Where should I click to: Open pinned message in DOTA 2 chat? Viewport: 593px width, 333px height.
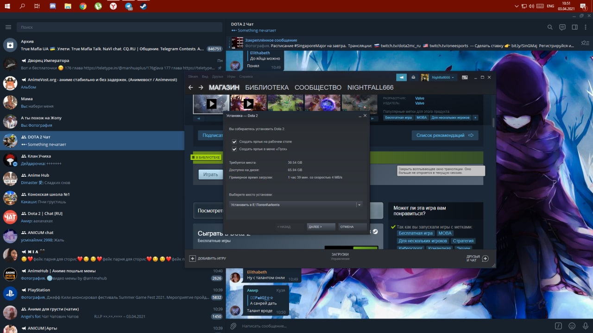403,43
